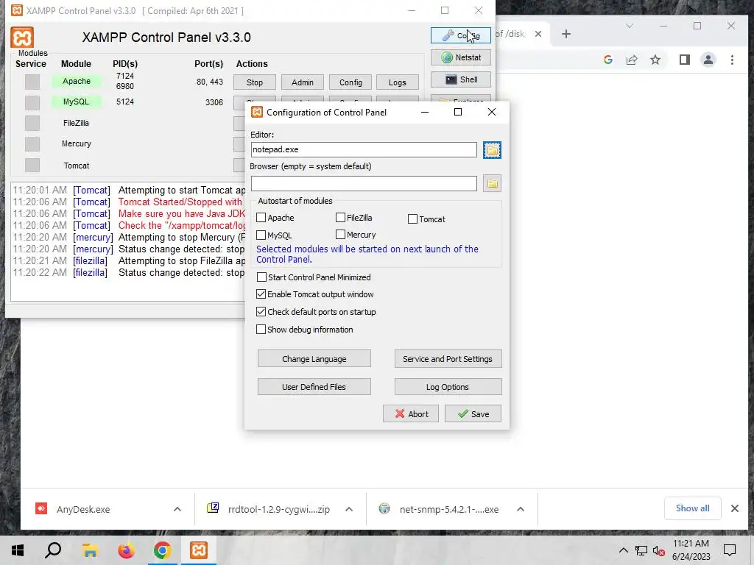Bookmark this tab with the star icon
The width and height of the screenshot is (754, 565).
(655, 60)
